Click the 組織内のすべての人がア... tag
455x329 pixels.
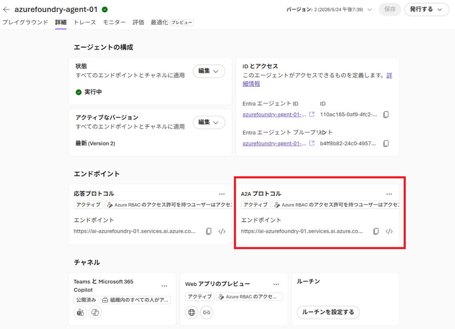pyautogui.click(x=136, y=300)
